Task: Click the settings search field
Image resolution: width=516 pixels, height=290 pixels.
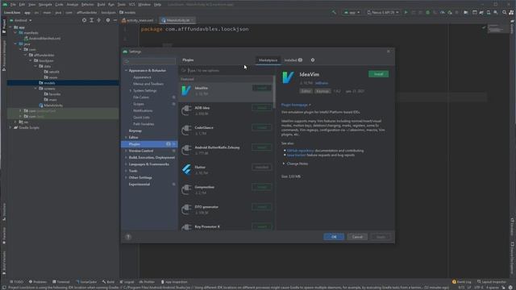Action: [x=150, y=61]
